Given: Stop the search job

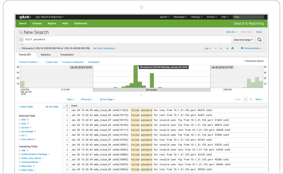Looking at the screenshot, I should [x=221, y=48].
